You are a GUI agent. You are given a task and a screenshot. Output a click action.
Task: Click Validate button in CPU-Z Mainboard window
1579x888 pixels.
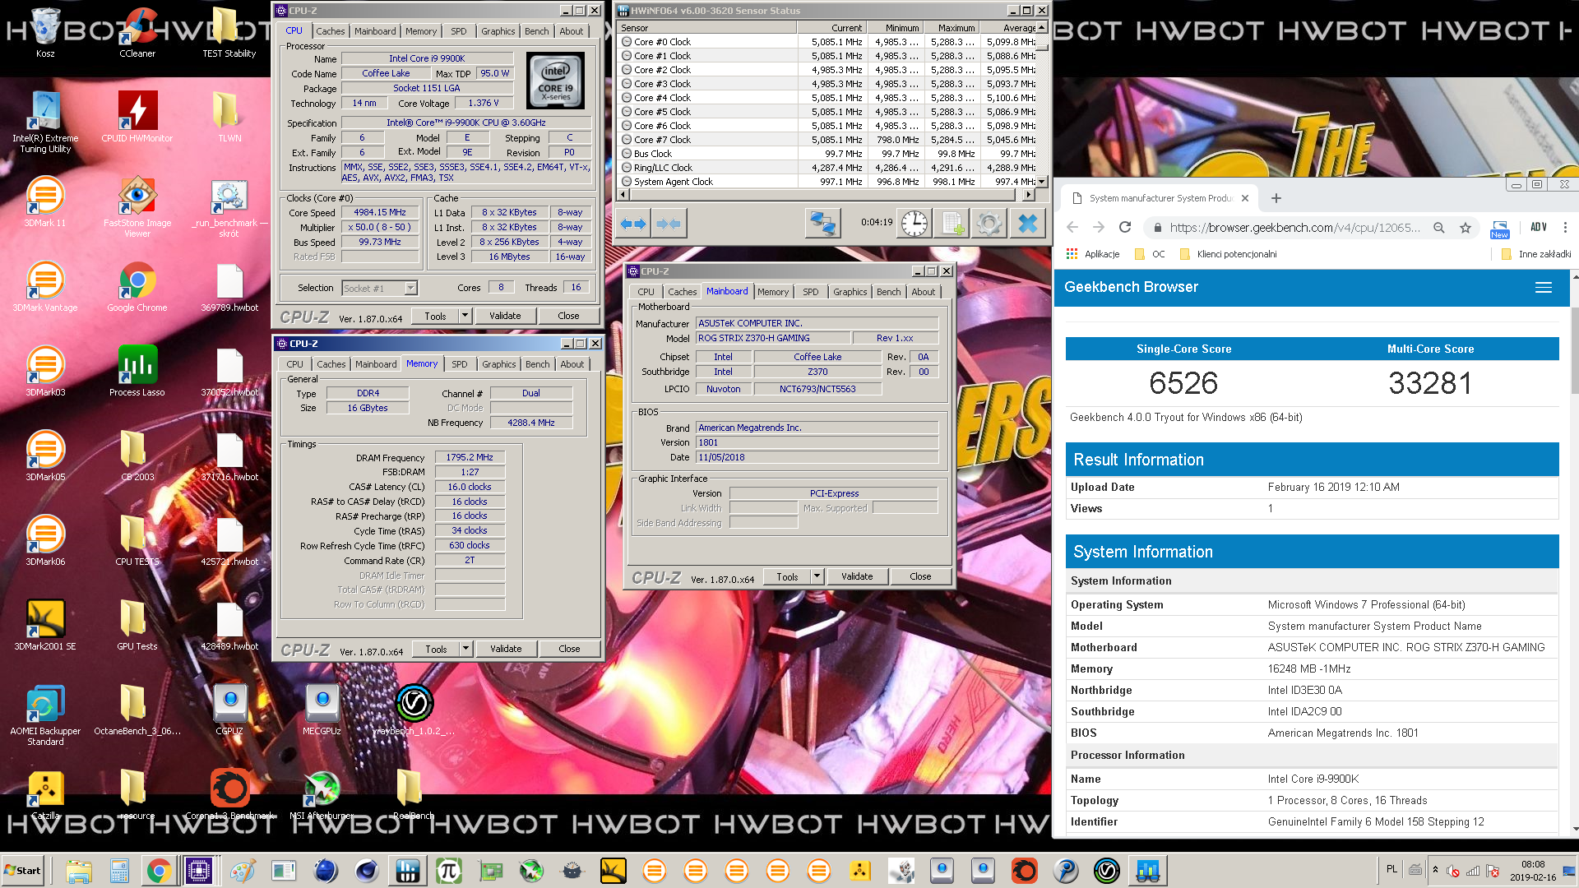click(857, 576)
